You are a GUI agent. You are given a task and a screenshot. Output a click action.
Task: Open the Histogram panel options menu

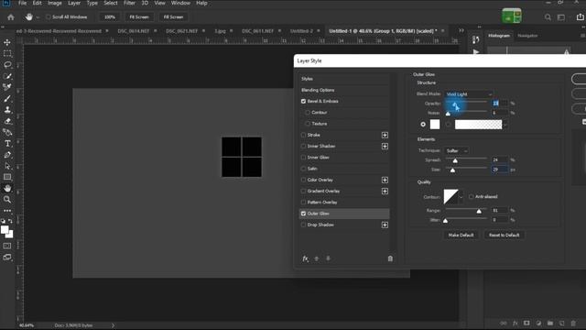(x=582, y=36)
